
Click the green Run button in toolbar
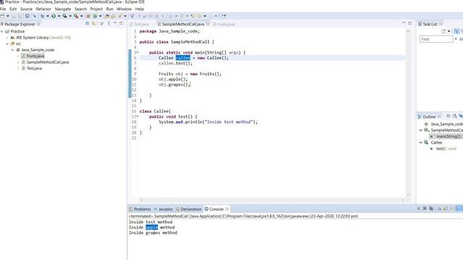coord(54,16)
